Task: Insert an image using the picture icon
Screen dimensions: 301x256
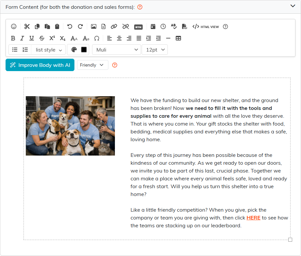Action: (x=94, y=26)
